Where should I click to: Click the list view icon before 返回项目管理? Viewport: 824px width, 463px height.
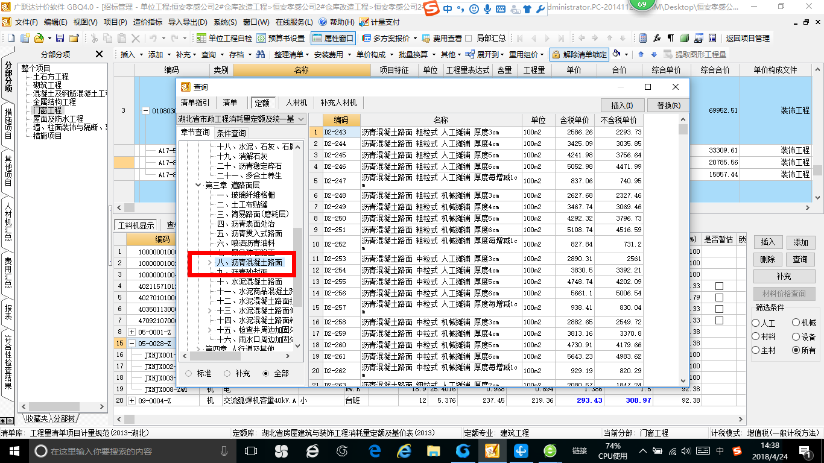[712, 38]
